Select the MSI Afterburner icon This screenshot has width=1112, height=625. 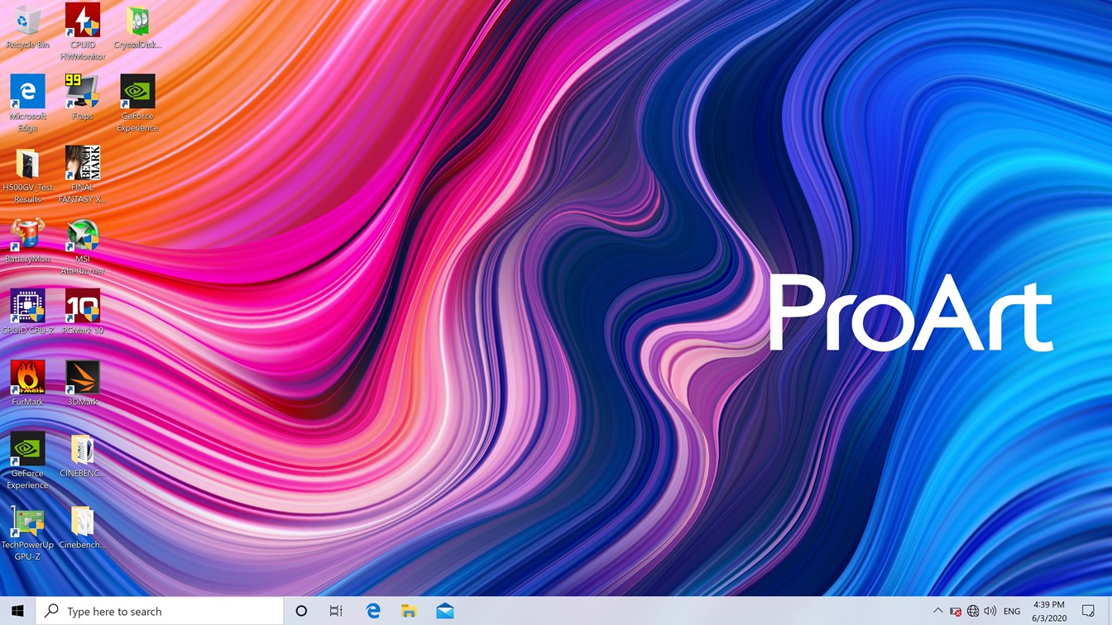(83, 246)
